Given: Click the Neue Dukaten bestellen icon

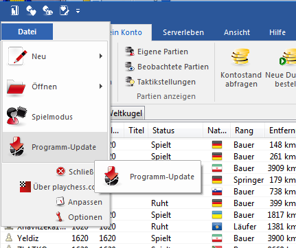Looking at the screenshot, I should tap(287, 56).
